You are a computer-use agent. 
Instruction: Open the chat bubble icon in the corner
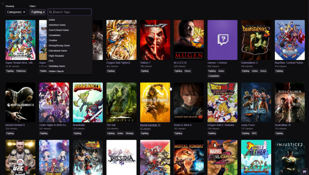coord(305,171)
